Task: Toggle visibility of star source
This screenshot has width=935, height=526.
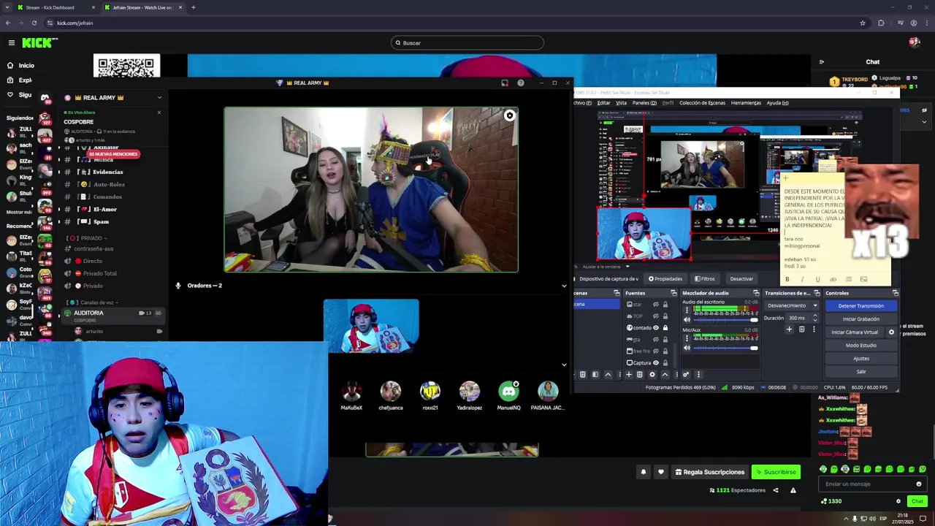Action: tap(655, 305)
